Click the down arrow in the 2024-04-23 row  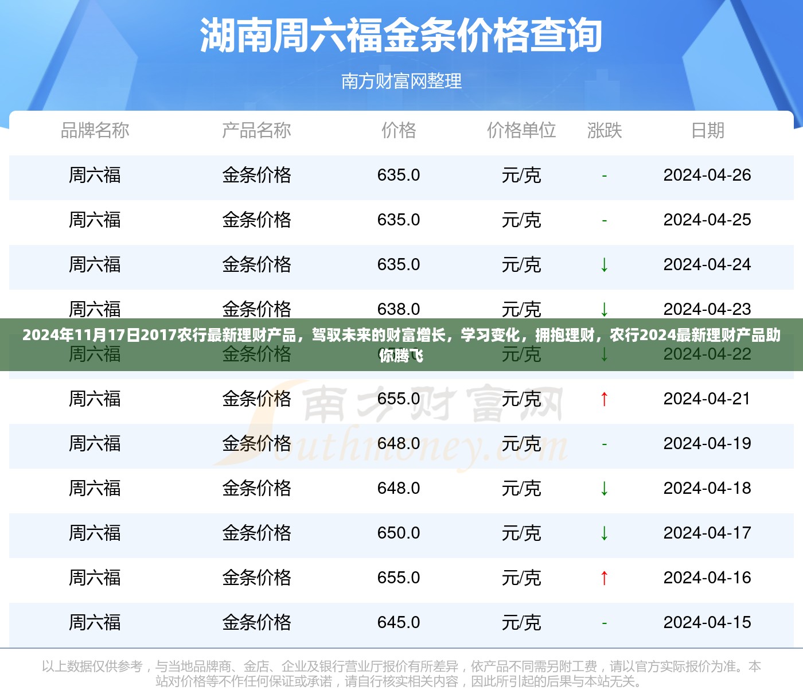(604, 309)
